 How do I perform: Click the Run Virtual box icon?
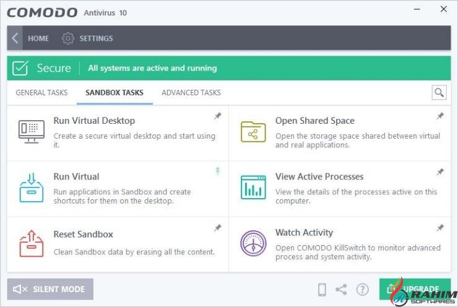point(31,188)
